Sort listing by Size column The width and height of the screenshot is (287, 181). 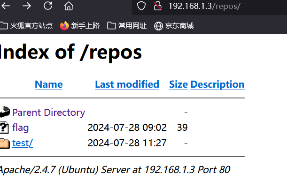[178, 84]
